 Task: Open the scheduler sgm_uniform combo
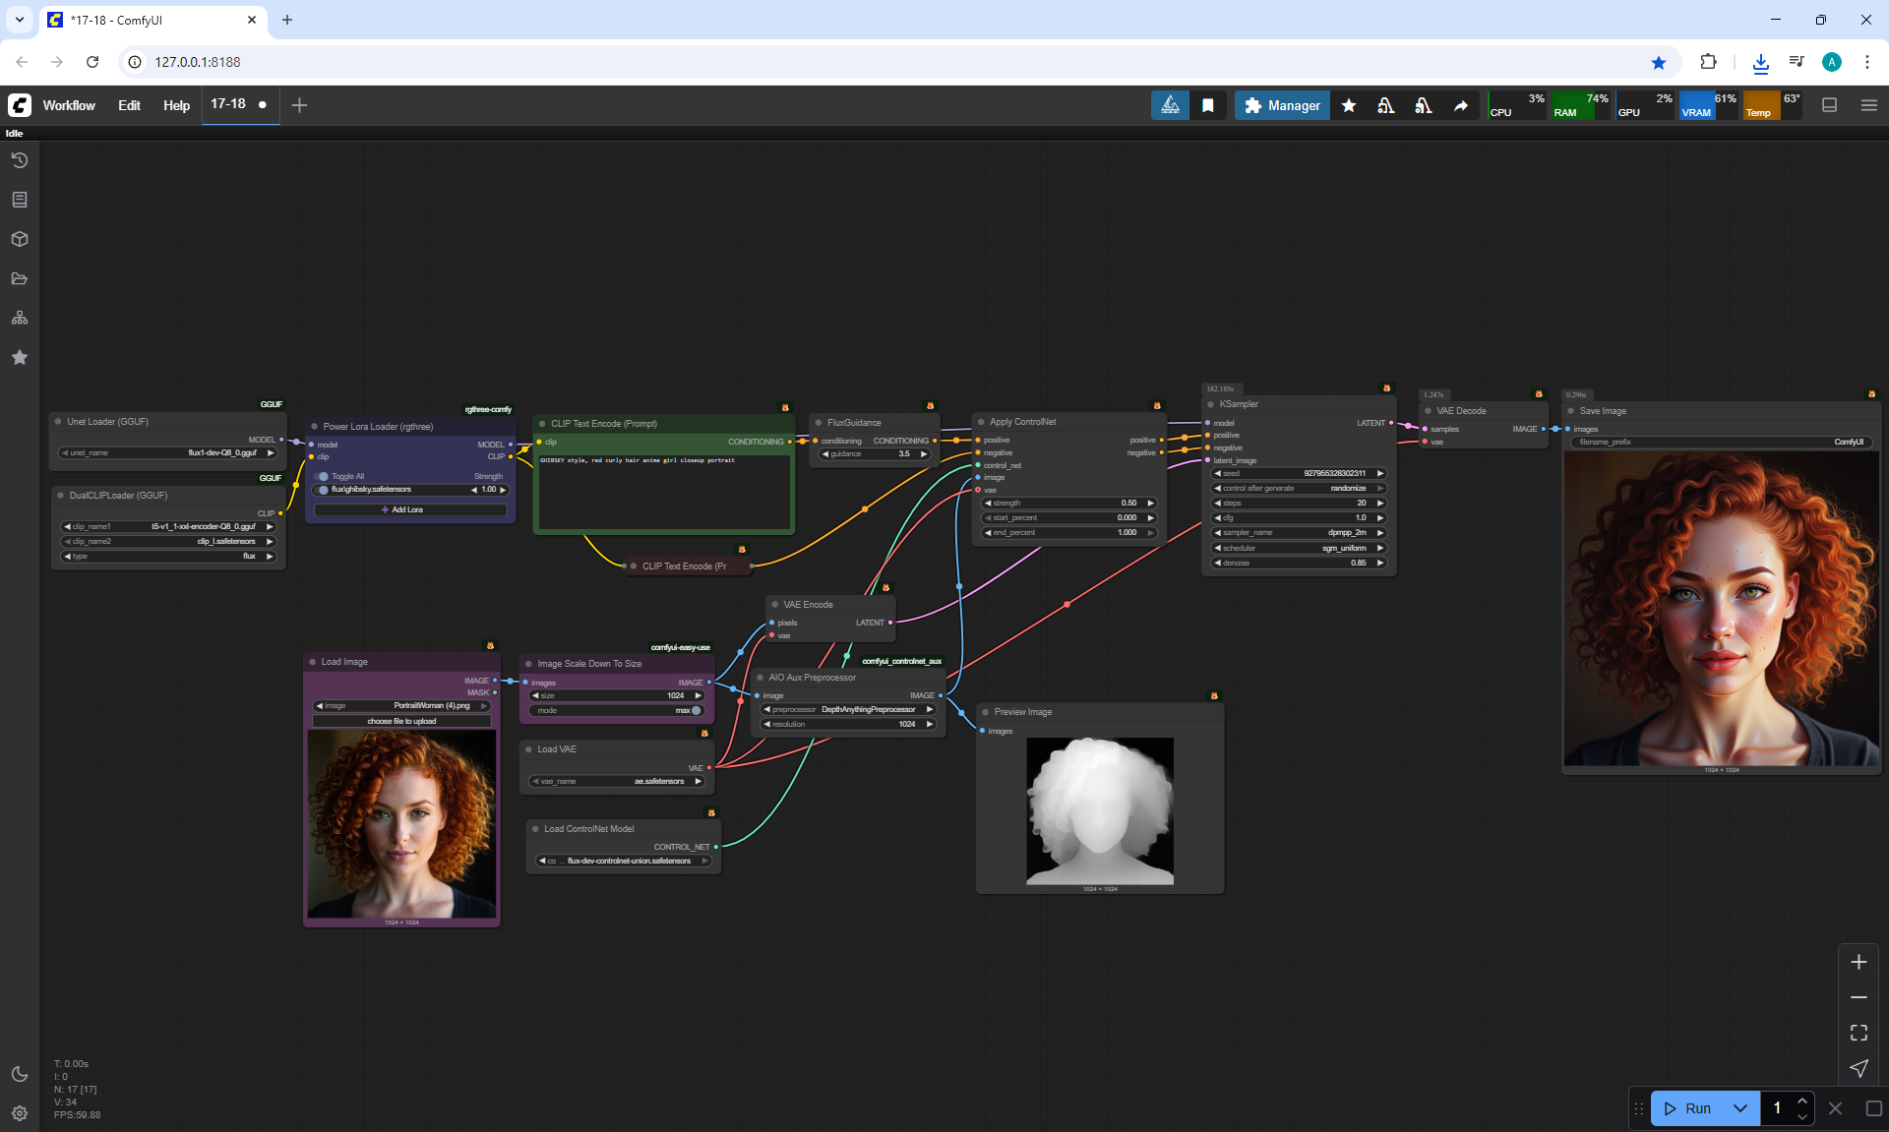tap(1299, 548)
